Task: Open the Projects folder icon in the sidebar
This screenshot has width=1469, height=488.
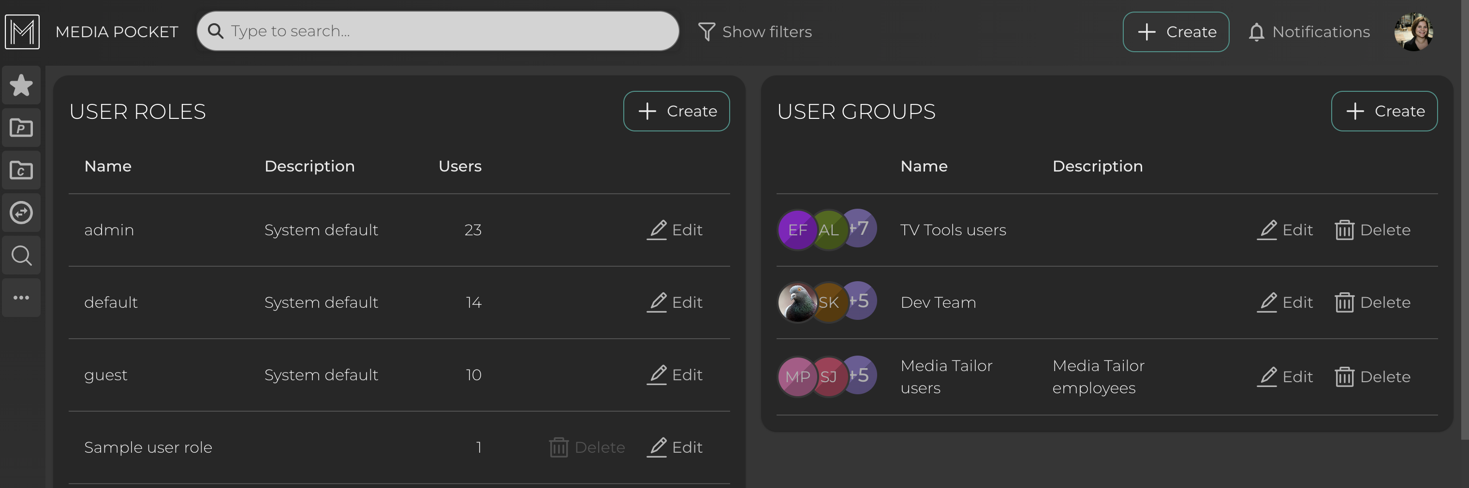Action: point(21,127)
